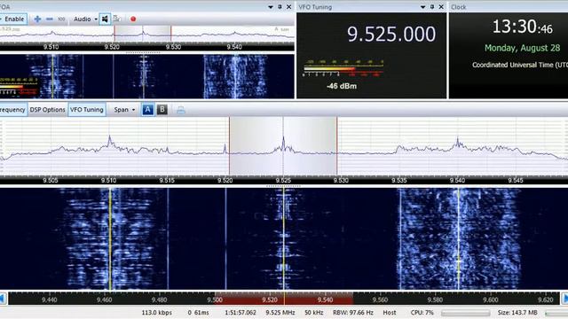
Task: Click the 9.510 peak in main spectrum
Action: 109,140
